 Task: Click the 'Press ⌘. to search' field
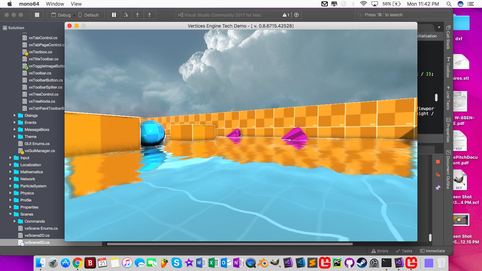402,15
